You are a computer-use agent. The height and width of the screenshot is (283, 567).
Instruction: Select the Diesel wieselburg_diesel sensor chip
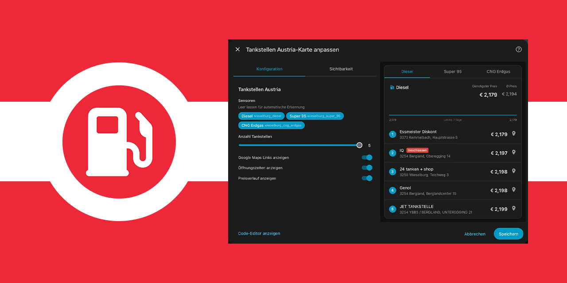(x=261, y=116)
